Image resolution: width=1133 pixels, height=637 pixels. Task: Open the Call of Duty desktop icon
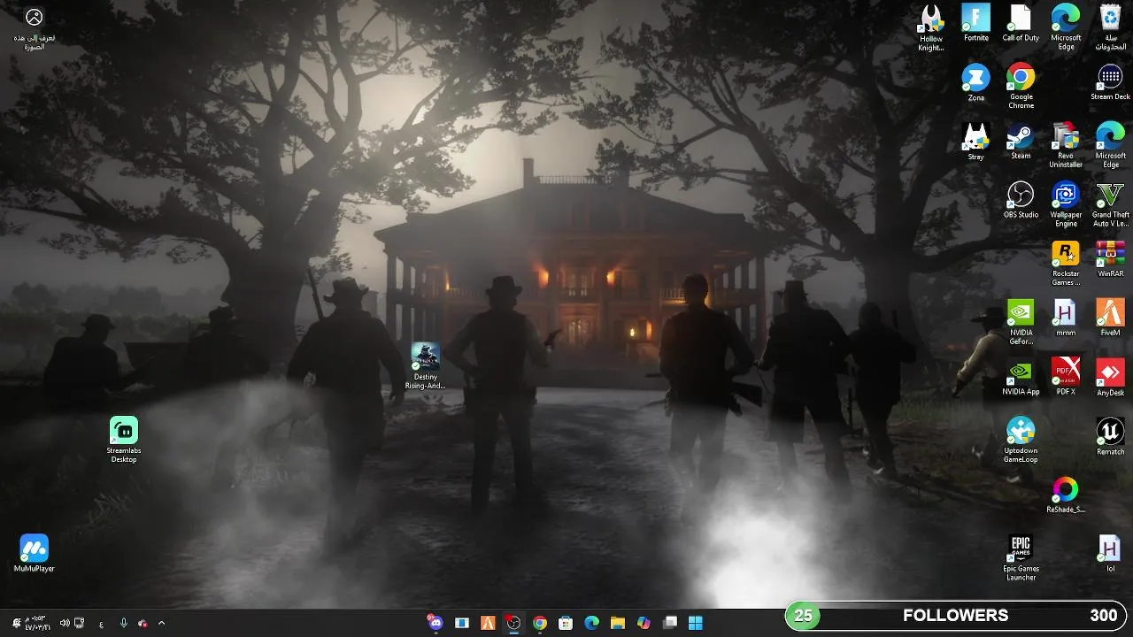coord(1021,24)
